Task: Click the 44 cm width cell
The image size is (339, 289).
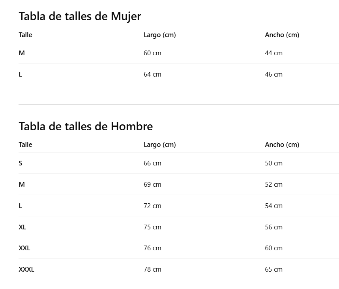Action: pyautogui.click(x=273, y=53)
